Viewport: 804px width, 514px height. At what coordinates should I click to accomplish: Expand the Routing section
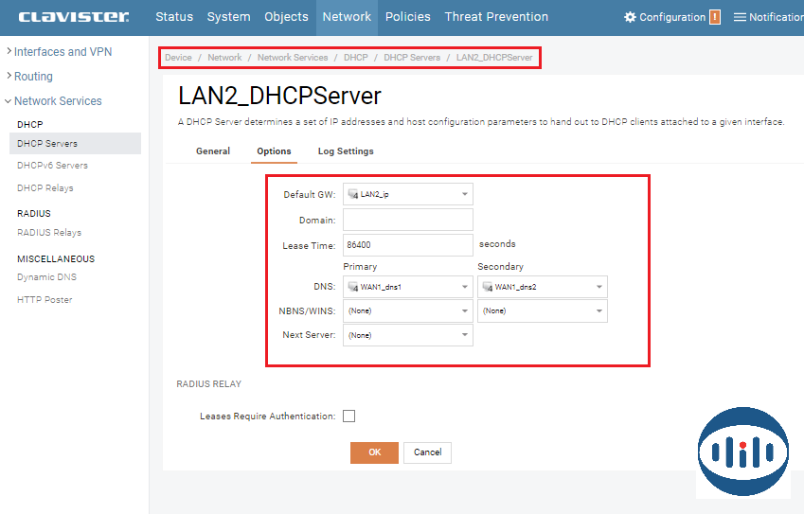[x=33, y=77]
